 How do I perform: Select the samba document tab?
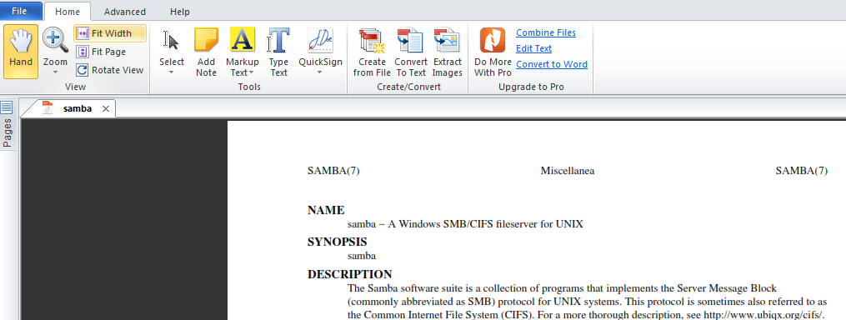coord(78,108)
